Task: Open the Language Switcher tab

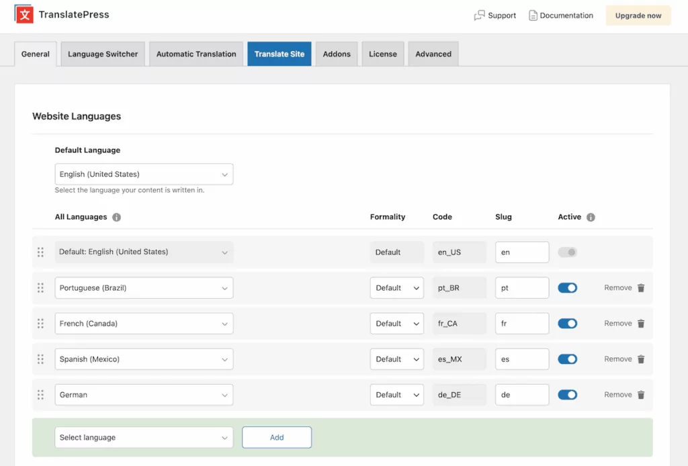Action: [103, 54]
